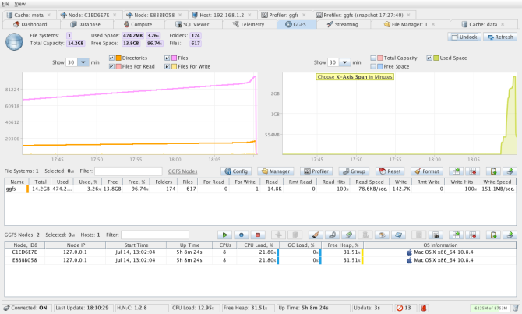Screen dimensions: 522x314
Task: Click export table icon in nodes toolbar
Action: pyautogui.click(x=510, y=235)
